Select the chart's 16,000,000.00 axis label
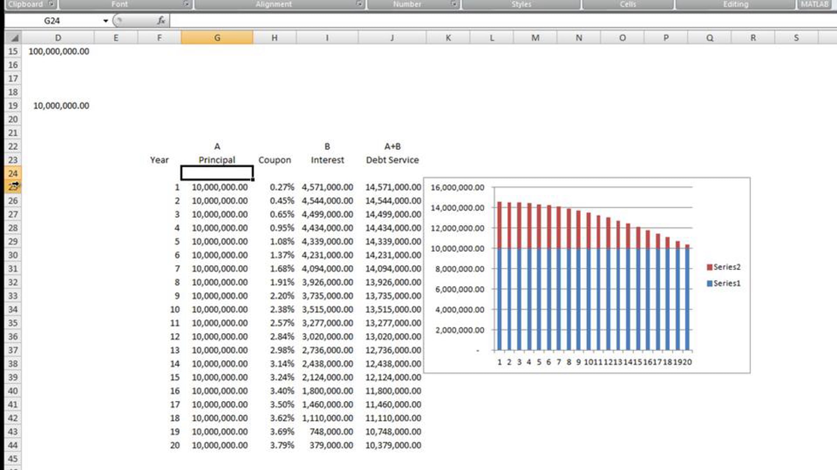 [457, 187]
